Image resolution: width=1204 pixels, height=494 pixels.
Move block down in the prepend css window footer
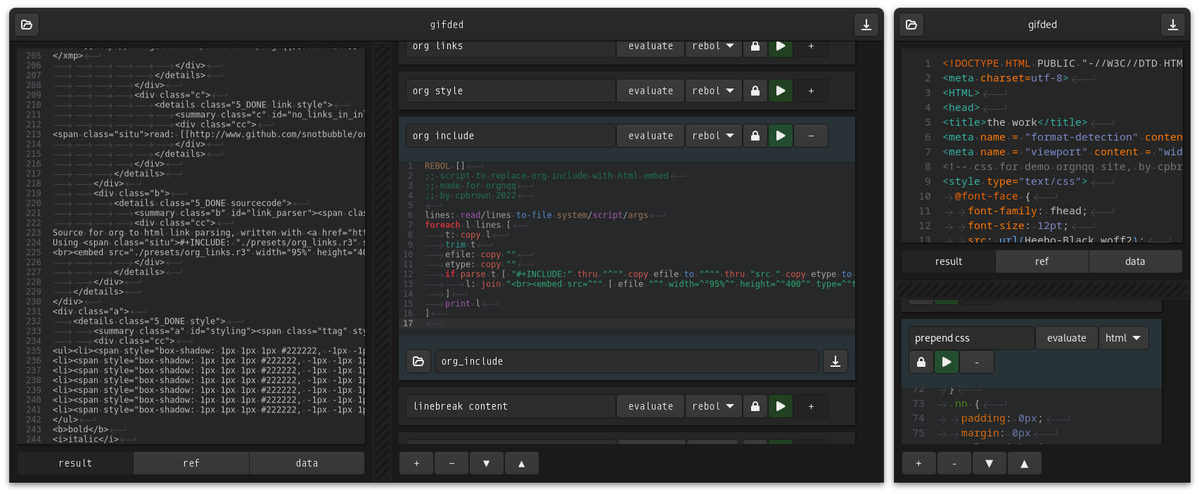(990, 463)
